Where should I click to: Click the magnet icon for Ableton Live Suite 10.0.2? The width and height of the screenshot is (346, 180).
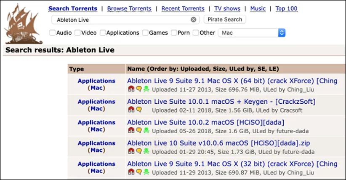[x=131, y=130]
